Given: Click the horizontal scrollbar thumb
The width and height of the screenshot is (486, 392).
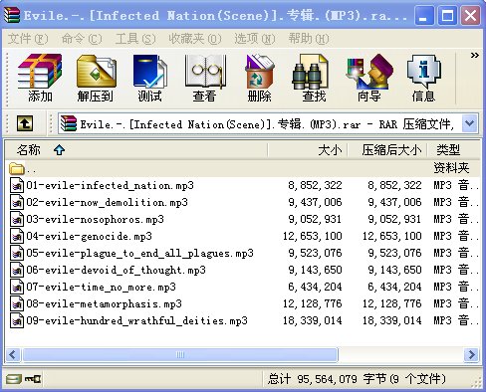Looking at the screenshot, I should coord(180,355).
